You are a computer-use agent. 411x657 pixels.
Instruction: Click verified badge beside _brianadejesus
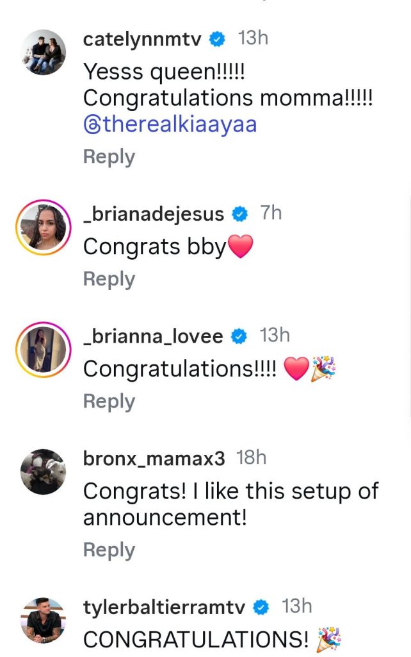click(x=241, y=215)
